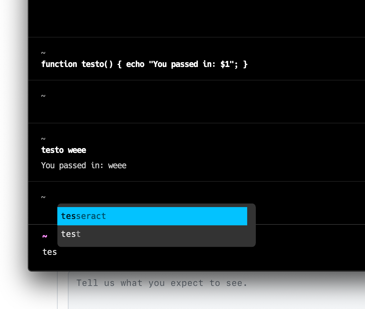Click the tilde prompt above "function testo()"
Screen dimensions: 365x309
[43, 53]
